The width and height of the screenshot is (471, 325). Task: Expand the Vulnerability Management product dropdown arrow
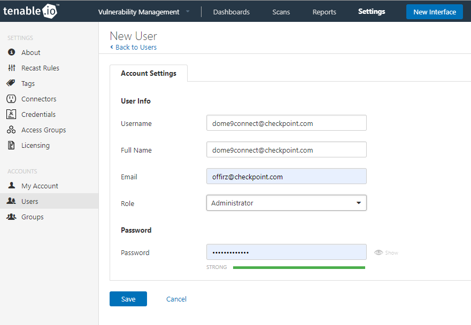click(x=188, y=11)
